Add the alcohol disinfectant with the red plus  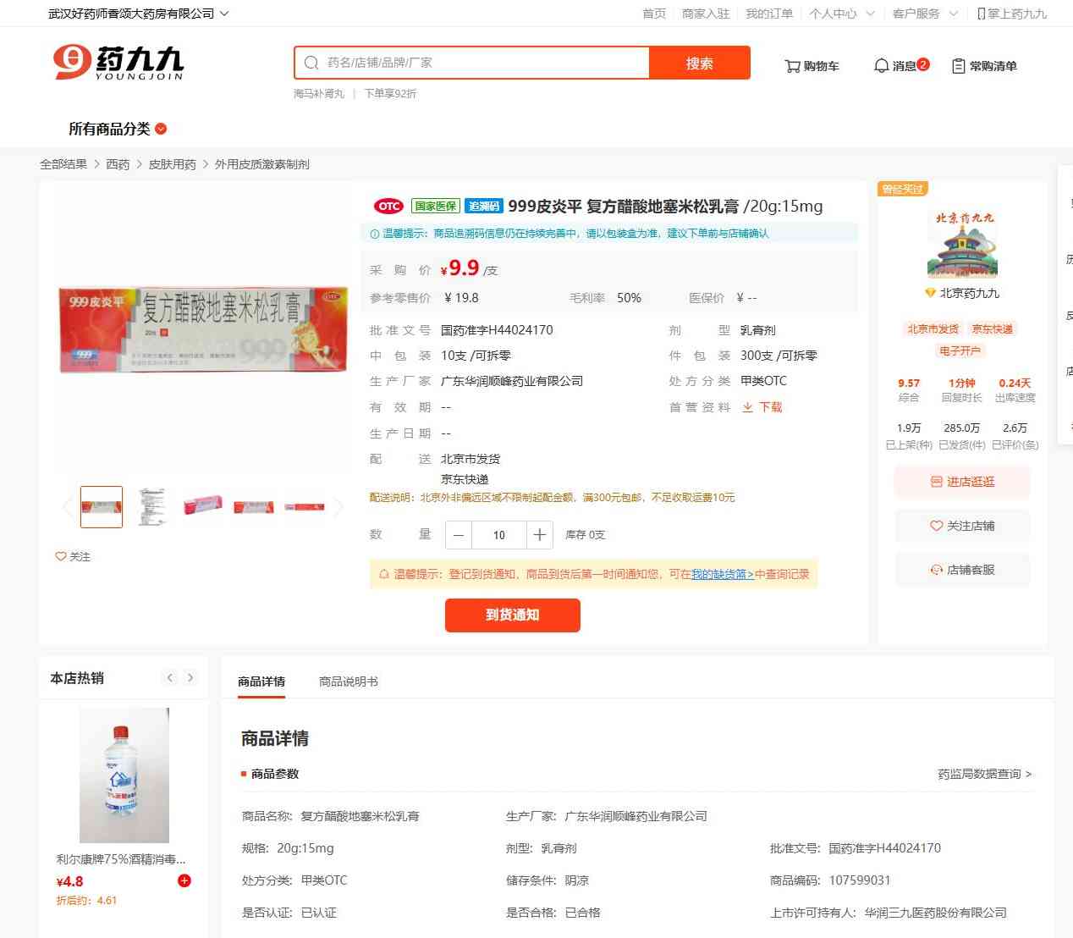(x=184, y=880)
